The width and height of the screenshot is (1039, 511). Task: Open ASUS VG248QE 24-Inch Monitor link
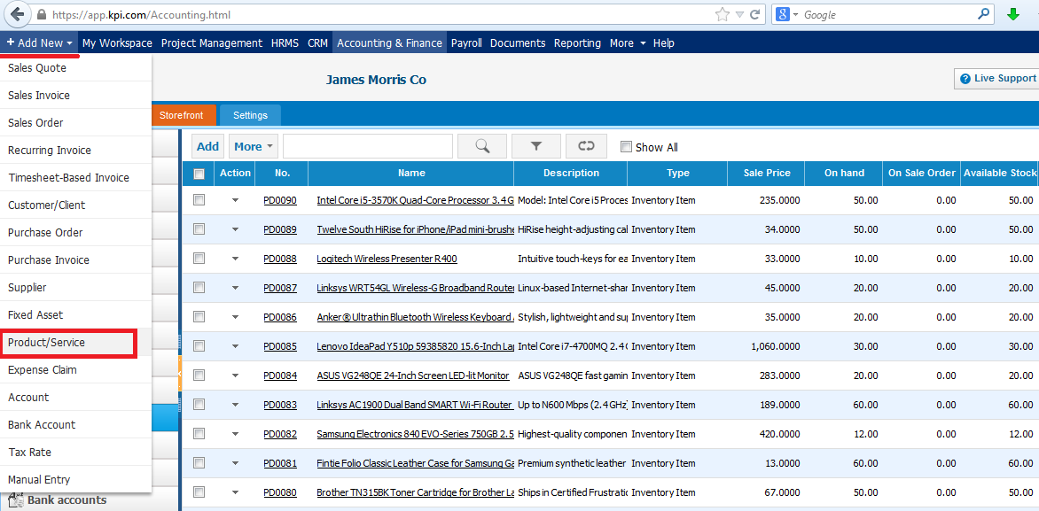(x=413, y=376)
